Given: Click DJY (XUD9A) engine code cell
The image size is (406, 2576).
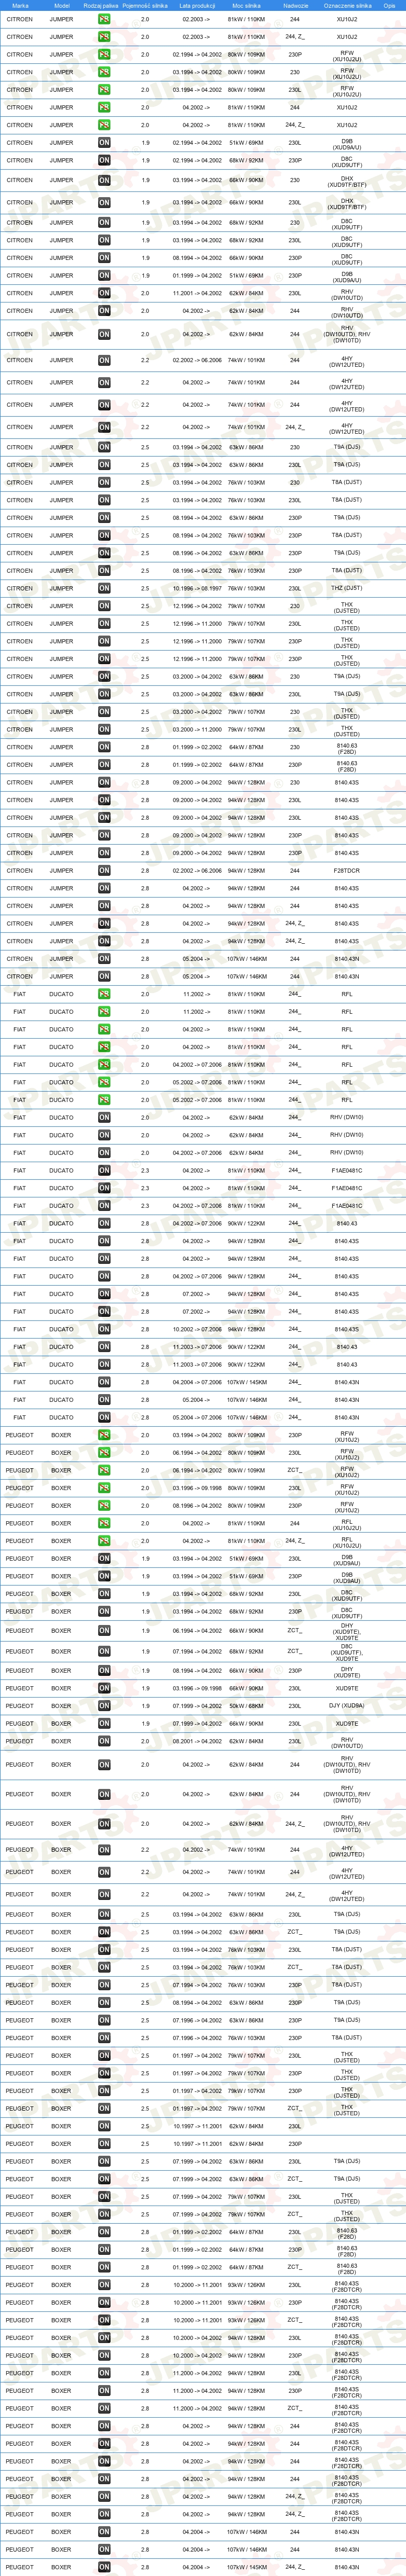Looking at the screenshot, I should pos(347,1706).
